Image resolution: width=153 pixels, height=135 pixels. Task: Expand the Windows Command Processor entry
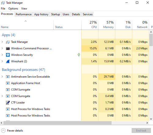(2, 48)
